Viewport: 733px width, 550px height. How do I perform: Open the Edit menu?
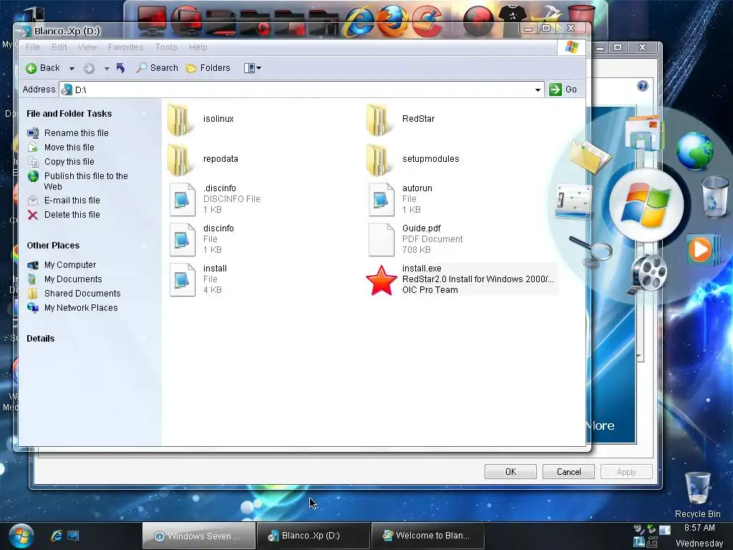pyautogui.click(x=59, y=47)
